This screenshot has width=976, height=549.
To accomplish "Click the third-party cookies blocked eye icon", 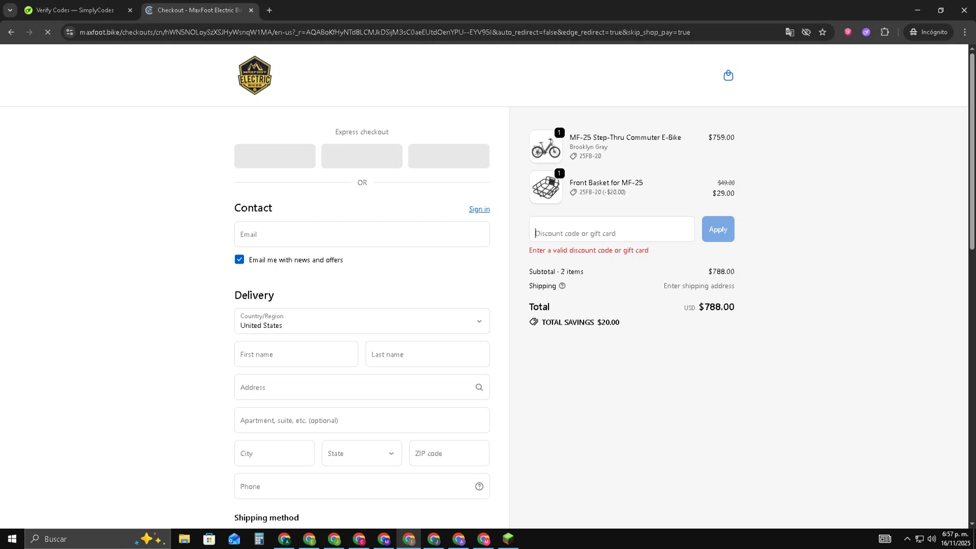I will click(806, 32).
